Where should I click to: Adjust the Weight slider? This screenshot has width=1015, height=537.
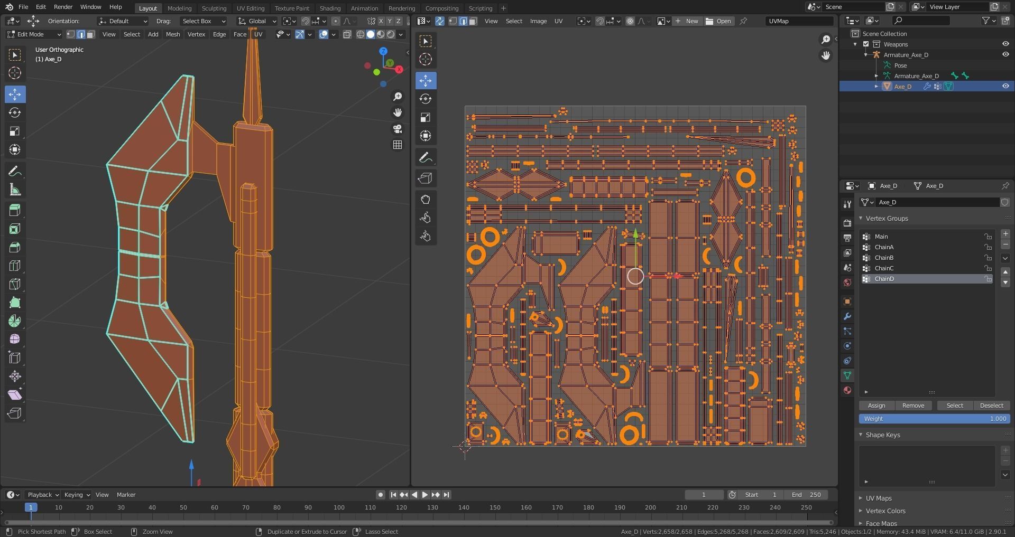tap(934, 419)
